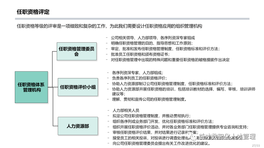This screenshot has height=148, width=264.
Task: Select the line about 破格提拔作出决定
Action: click(170, 60)
